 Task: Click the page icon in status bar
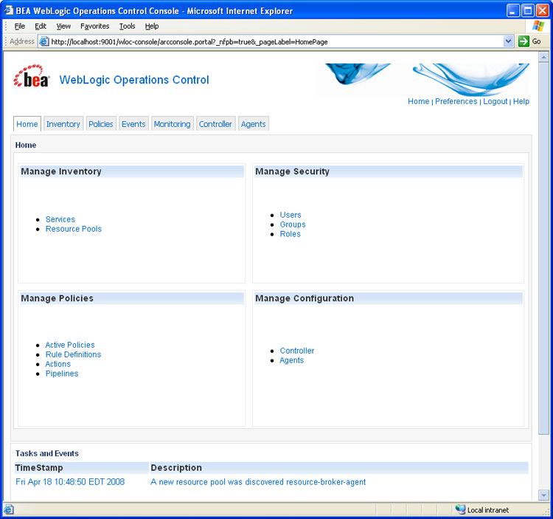tap(9, 509)
